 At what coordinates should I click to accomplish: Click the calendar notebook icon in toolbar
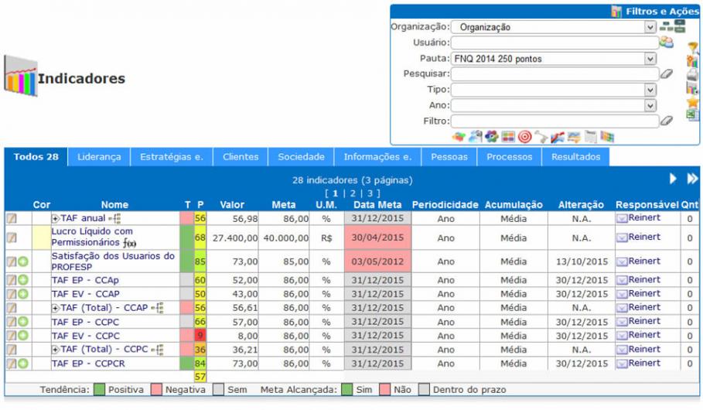(x=590, y=137)
